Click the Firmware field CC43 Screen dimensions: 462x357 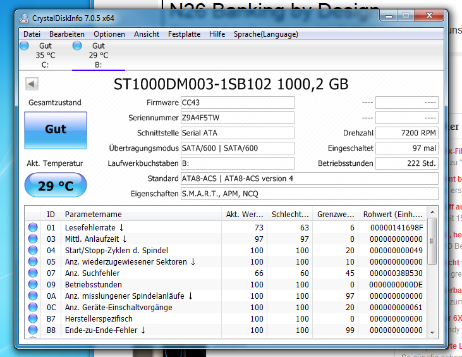(238, 103)
